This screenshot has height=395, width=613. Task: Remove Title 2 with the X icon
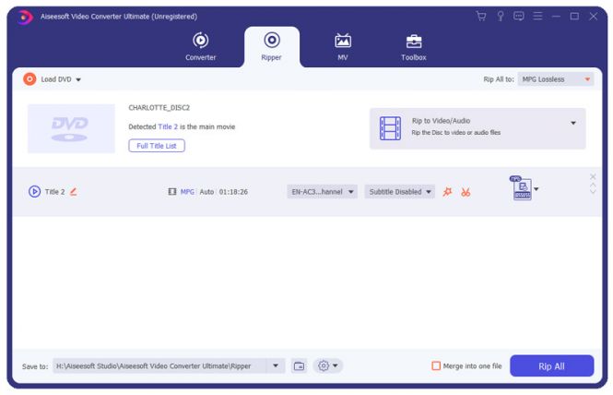pyautogui.click(x=593, y=176)
